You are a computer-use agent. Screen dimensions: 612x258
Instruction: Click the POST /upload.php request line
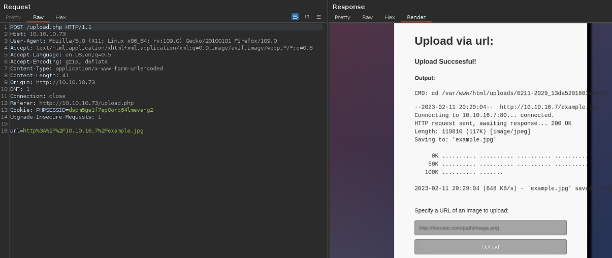51,27
